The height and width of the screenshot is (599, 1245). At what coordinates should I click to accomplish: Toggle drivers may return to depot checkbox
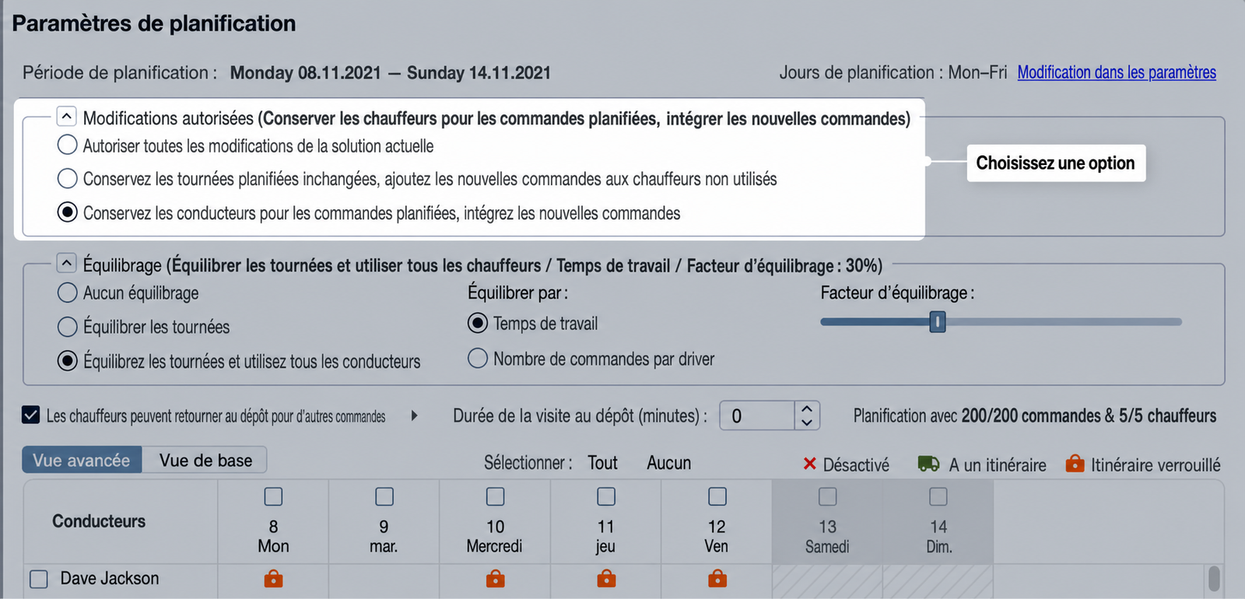pyautogui.click(x=30, y=415)
